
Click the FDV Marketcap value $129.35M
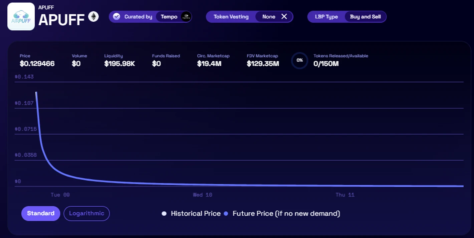263,64
